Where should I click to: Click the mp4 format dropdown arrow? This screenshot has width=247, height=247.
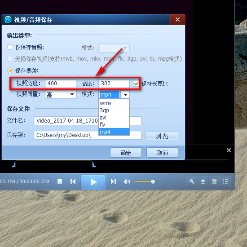125,94
